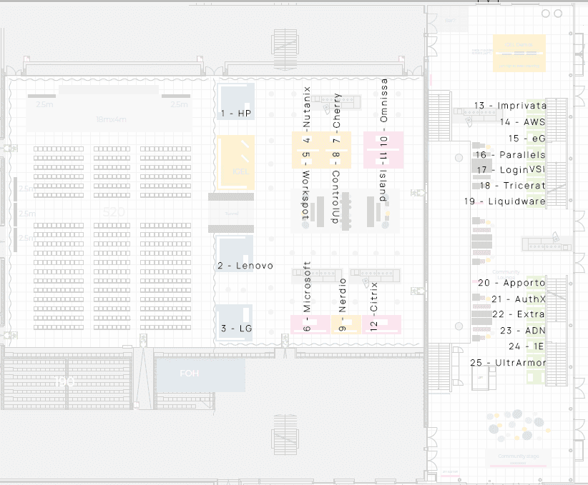Click the '10 - Omnissa' vertical label
This screenshot has height=485, width=588.
tap(383, 111)
